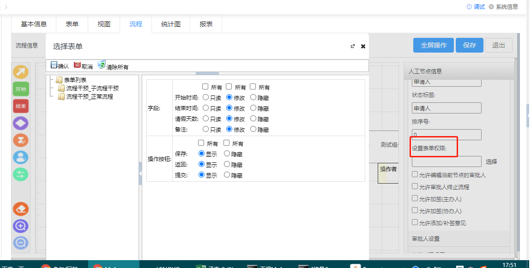
Task: Set 备注 to 隐藏
Action: tap(253, 129)
